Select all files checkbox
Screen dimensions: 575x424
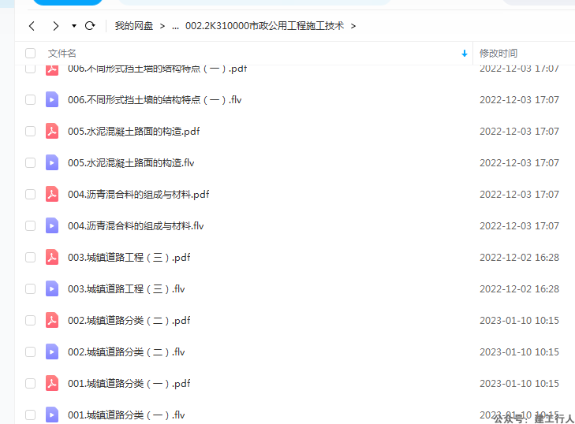[31, 53]
